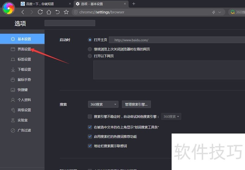245x170 pixels.
Task: Open 标签设置 in the sidebar
Action: [22, 59]
